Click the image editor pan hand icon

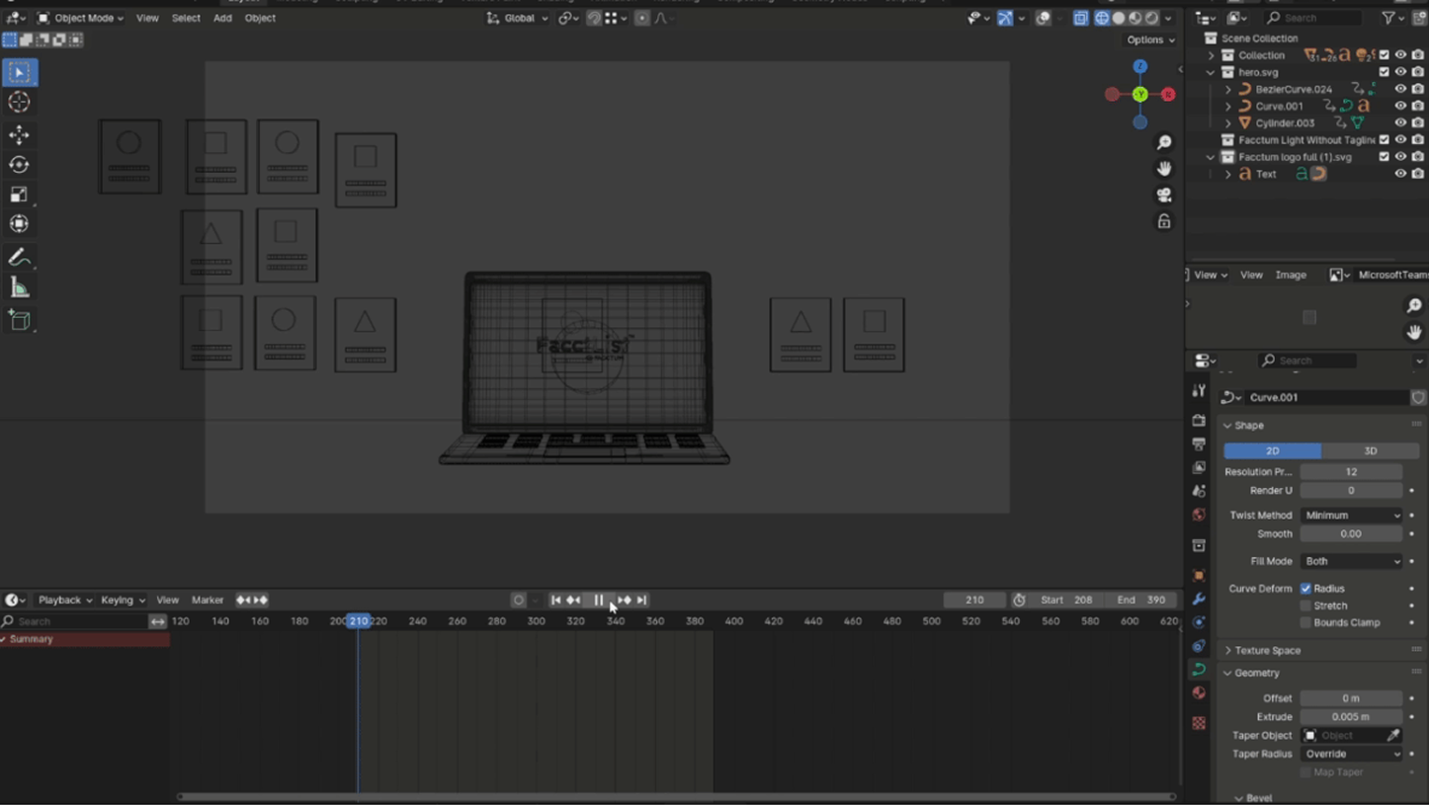(x=1414, y=332)
